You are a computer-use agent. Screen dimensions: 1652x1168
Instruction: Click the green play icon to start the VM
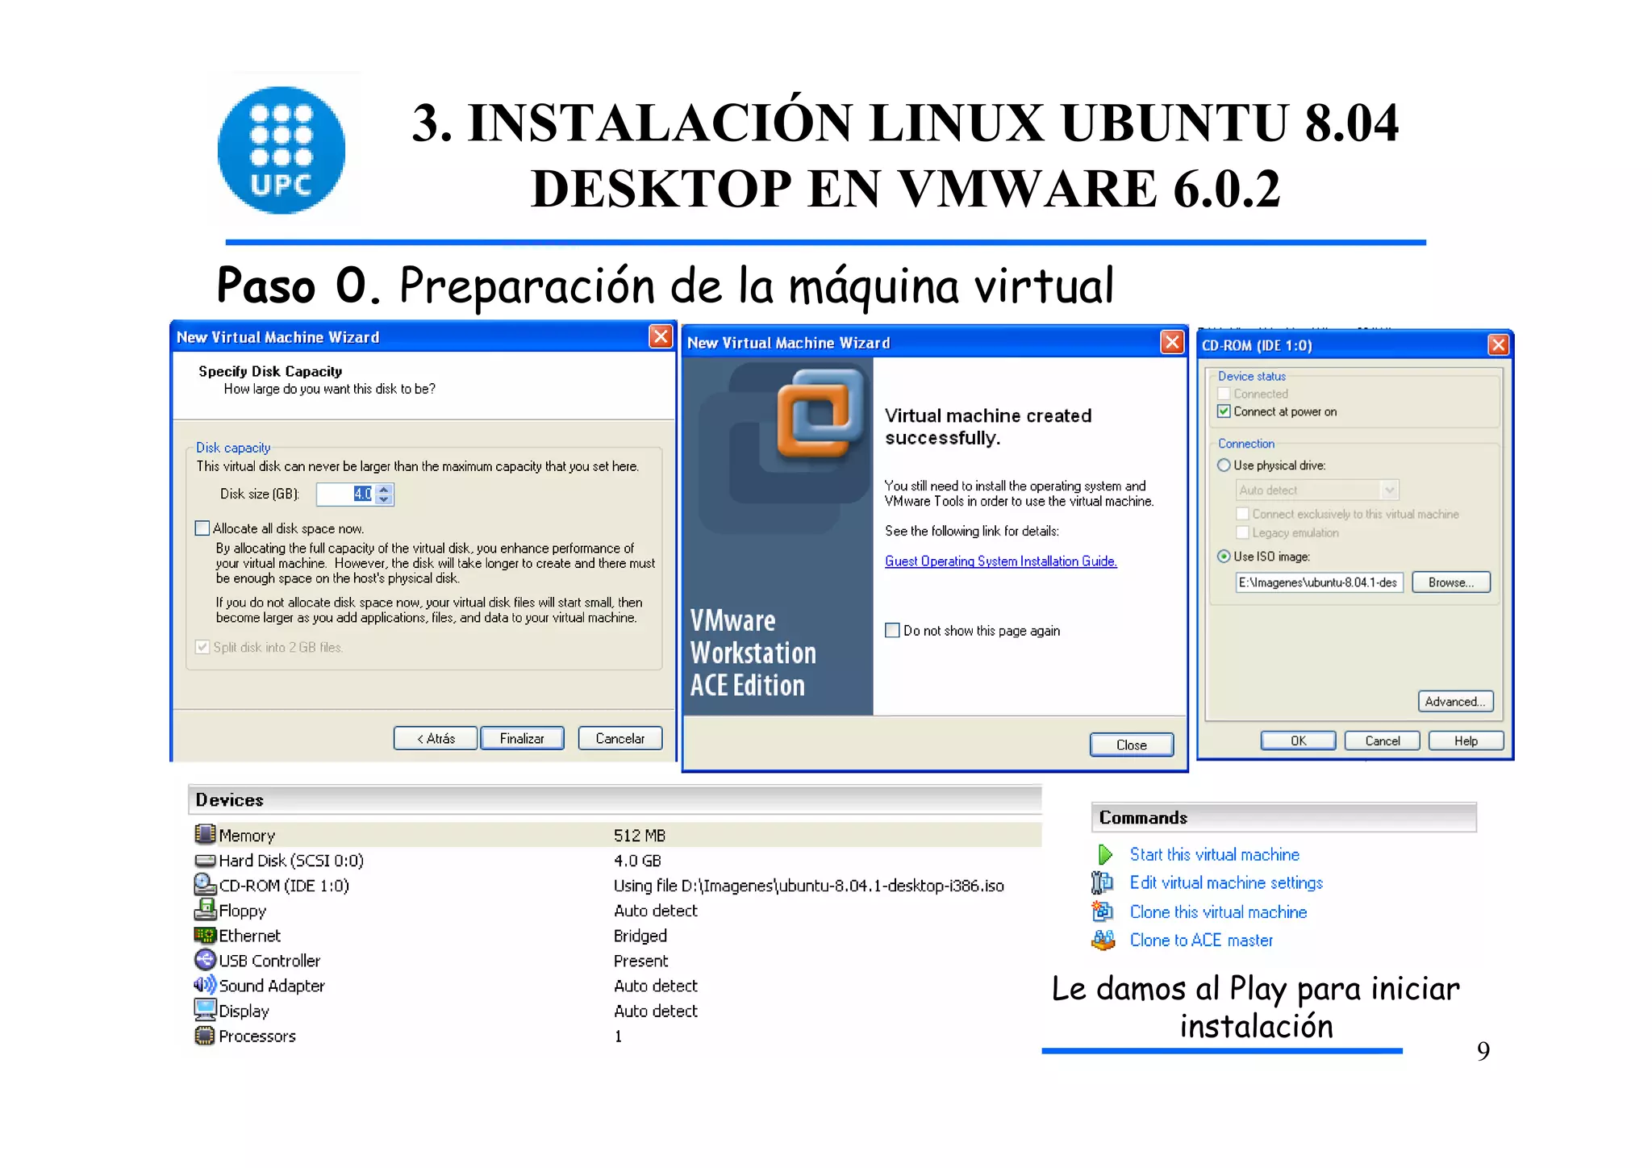pos(1105,854)
